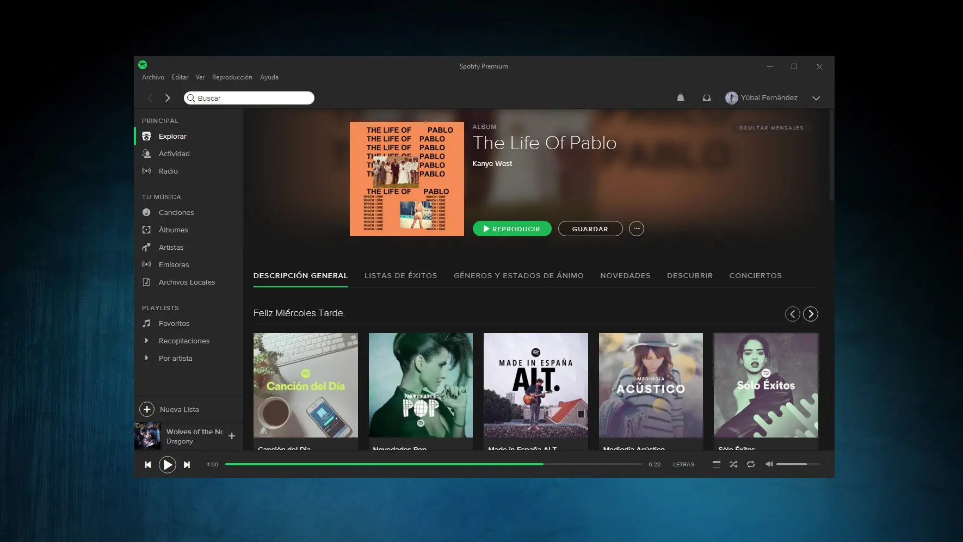Select Radio from the sidebar

tap(168, 171)
